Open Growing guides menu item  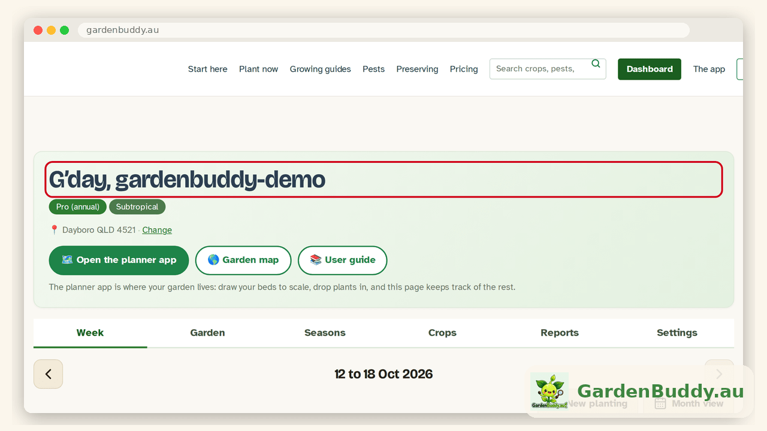pos(320,69)
